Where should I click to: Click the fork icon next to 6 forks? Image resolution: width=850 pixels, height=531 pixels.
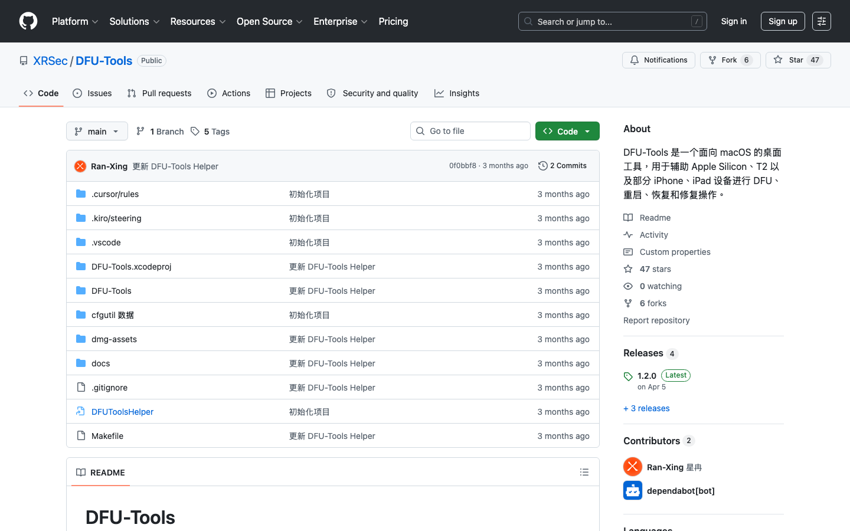click(x=628, y=303)
